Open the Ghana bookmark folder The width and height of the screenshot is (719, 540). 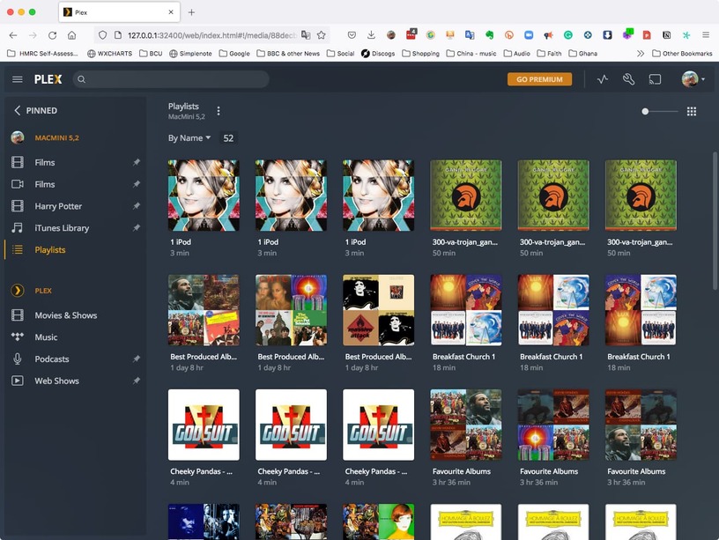[x=582, y=54]
